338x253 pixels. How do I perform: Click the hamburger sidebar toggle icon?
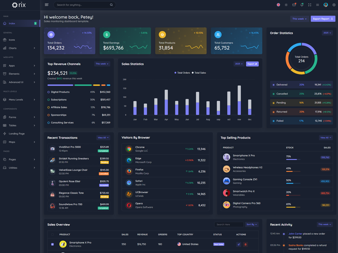[x=46, y=5]
